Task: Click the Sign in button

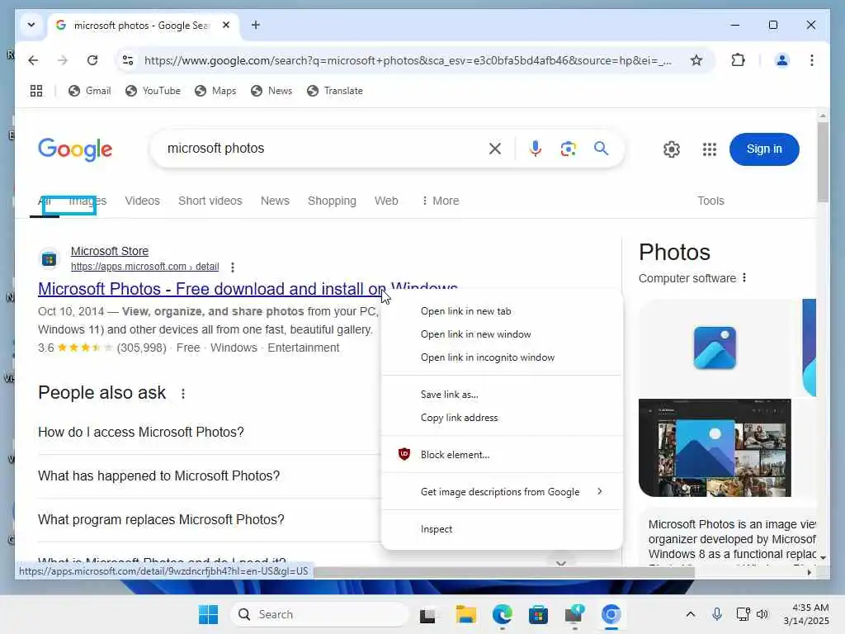Action: [x=763, y=149]
